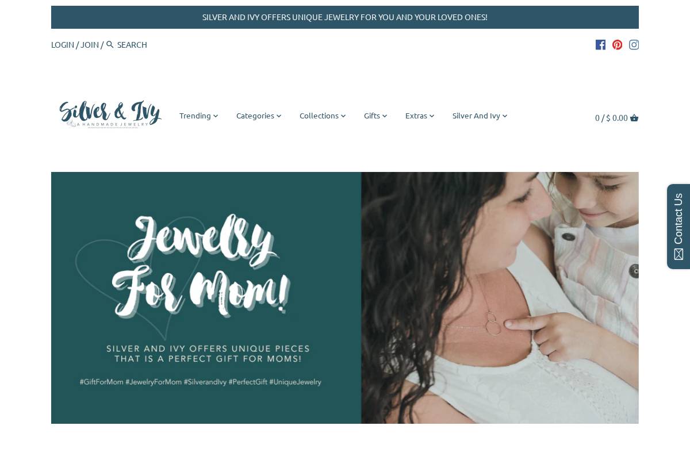Open the Instagram social icon
Viewport: 690px width, 460px height.
[634, 45]
